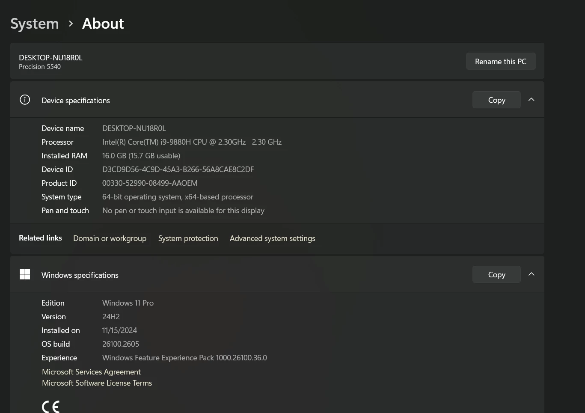585x413 pixels.
Task: Click the info icon beside Device specifications
Action: (x=25, y=100)
